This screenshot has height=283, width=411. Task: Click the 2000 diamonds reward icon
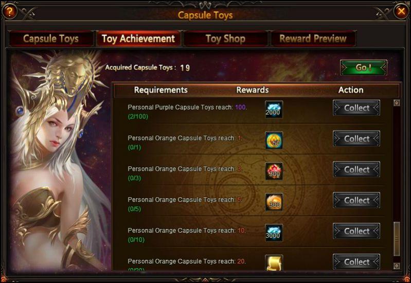click(x=274, y=110)
